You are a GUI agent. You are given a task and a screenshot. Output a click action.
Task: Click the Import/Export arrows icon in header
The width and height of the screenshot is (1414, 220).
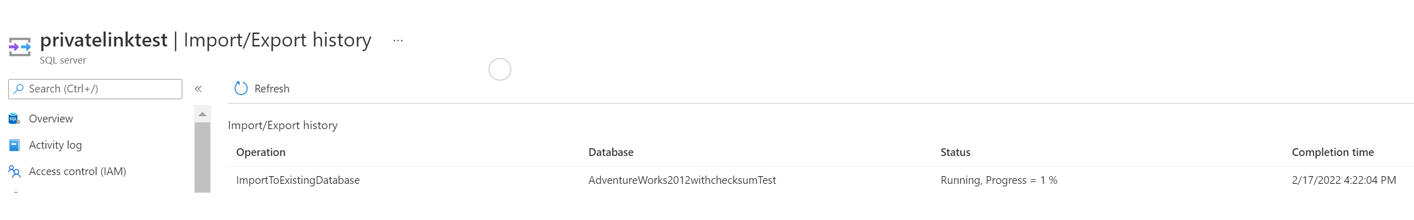pyautogui.click(x=20, y=46)
